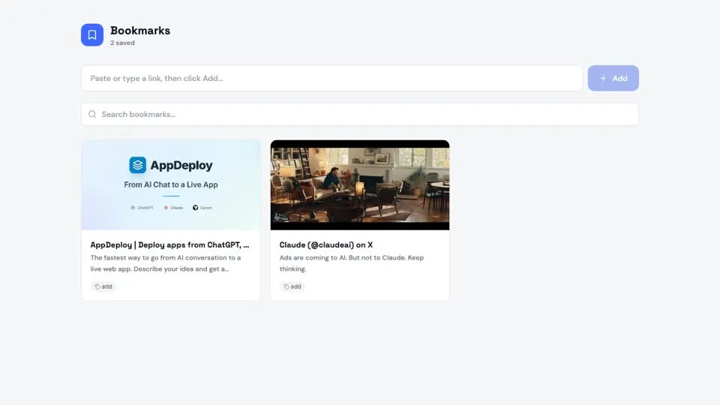Click the Claude bookmark description text

coord(351,263)
